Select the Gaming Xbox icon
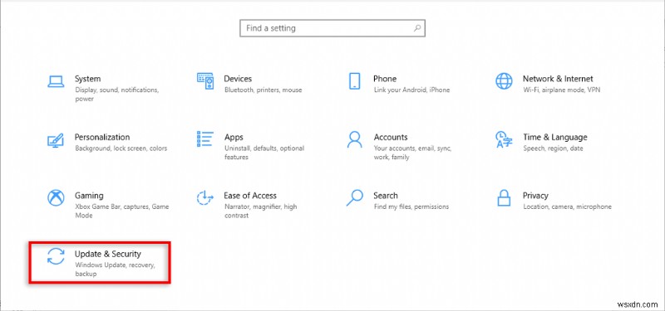 click(x=56, y=197)
